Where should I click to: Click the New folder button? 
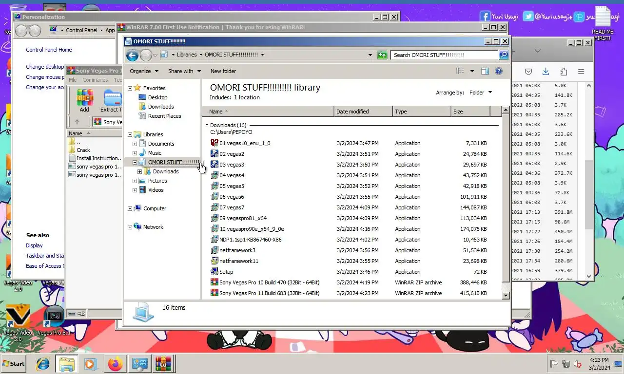pos(223,71)
